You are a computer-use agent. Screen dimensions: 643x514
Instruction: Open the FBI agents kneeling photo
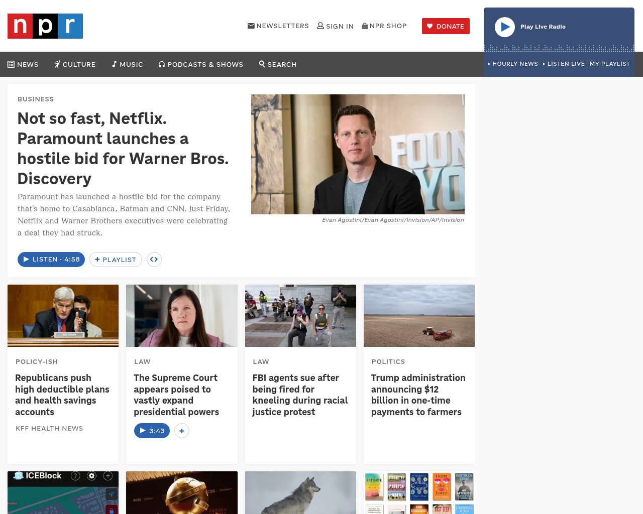[300, 316]
